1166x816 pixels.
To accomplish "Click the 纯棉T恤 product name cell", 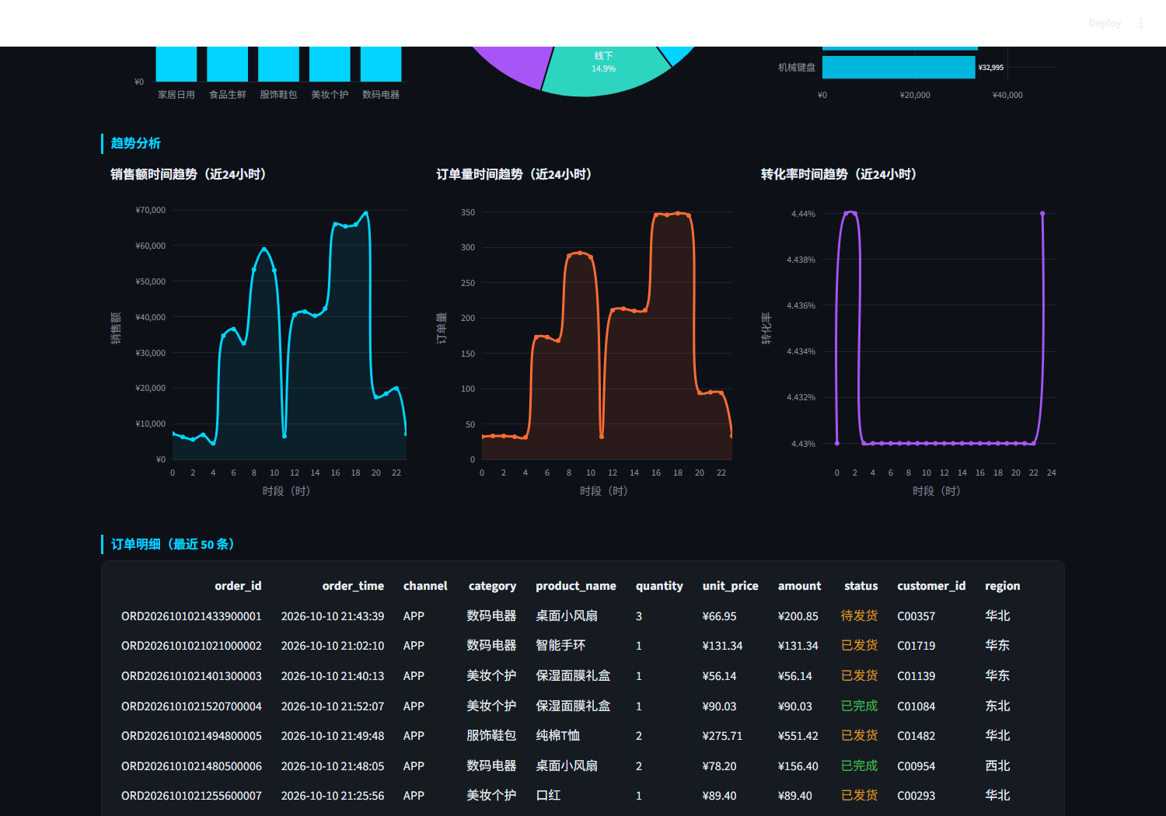I will (x=558, y=735).
